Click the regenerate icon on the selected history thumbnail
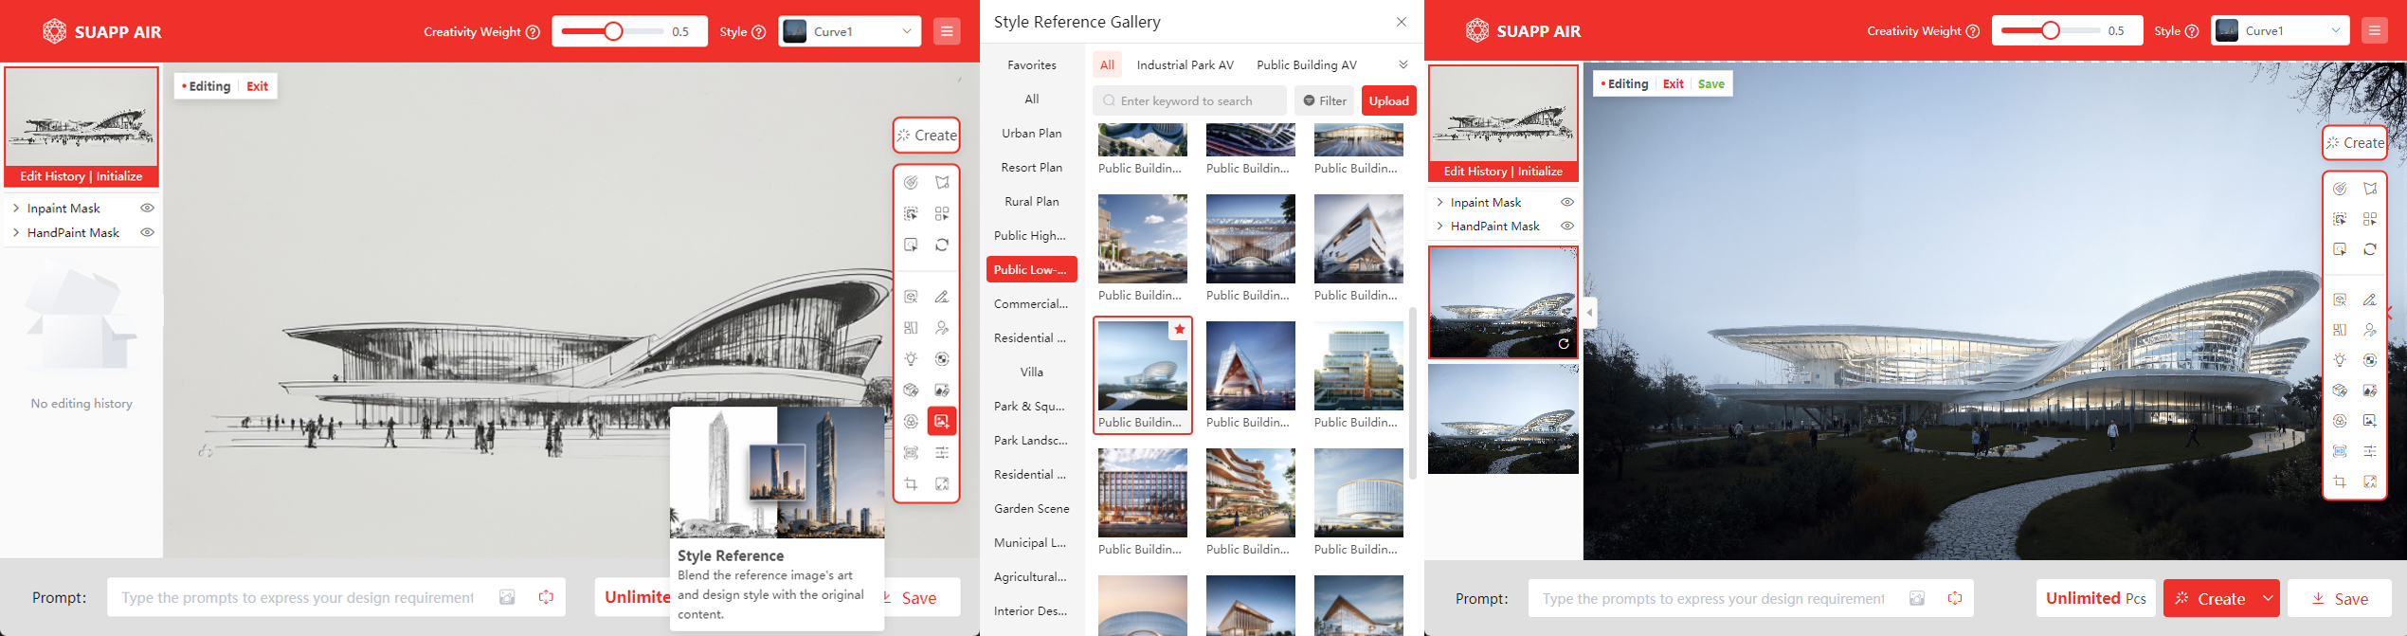The height and width of the screenshot is (636, 2407). (1564, 344)
